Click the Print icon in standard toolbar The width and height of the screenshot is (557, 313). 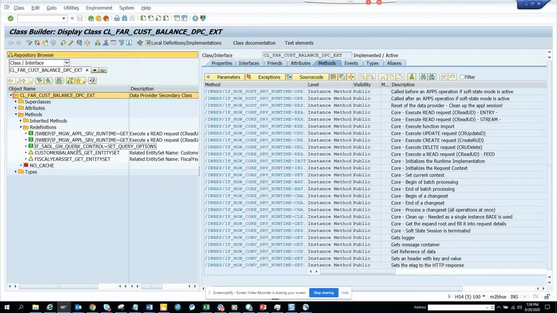(117, 18)
